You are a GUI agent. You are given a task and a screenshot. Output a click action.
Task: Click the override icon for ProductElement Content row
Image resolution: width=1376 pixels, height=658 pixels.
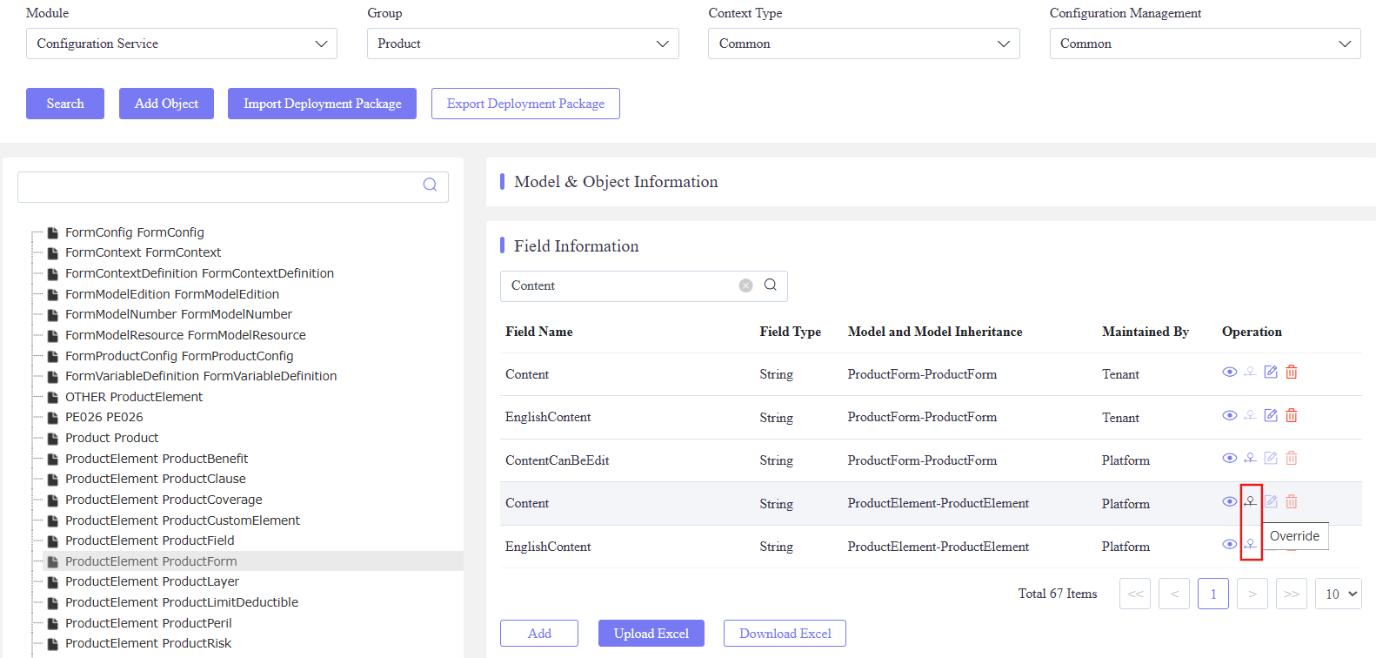[1250, 501]
